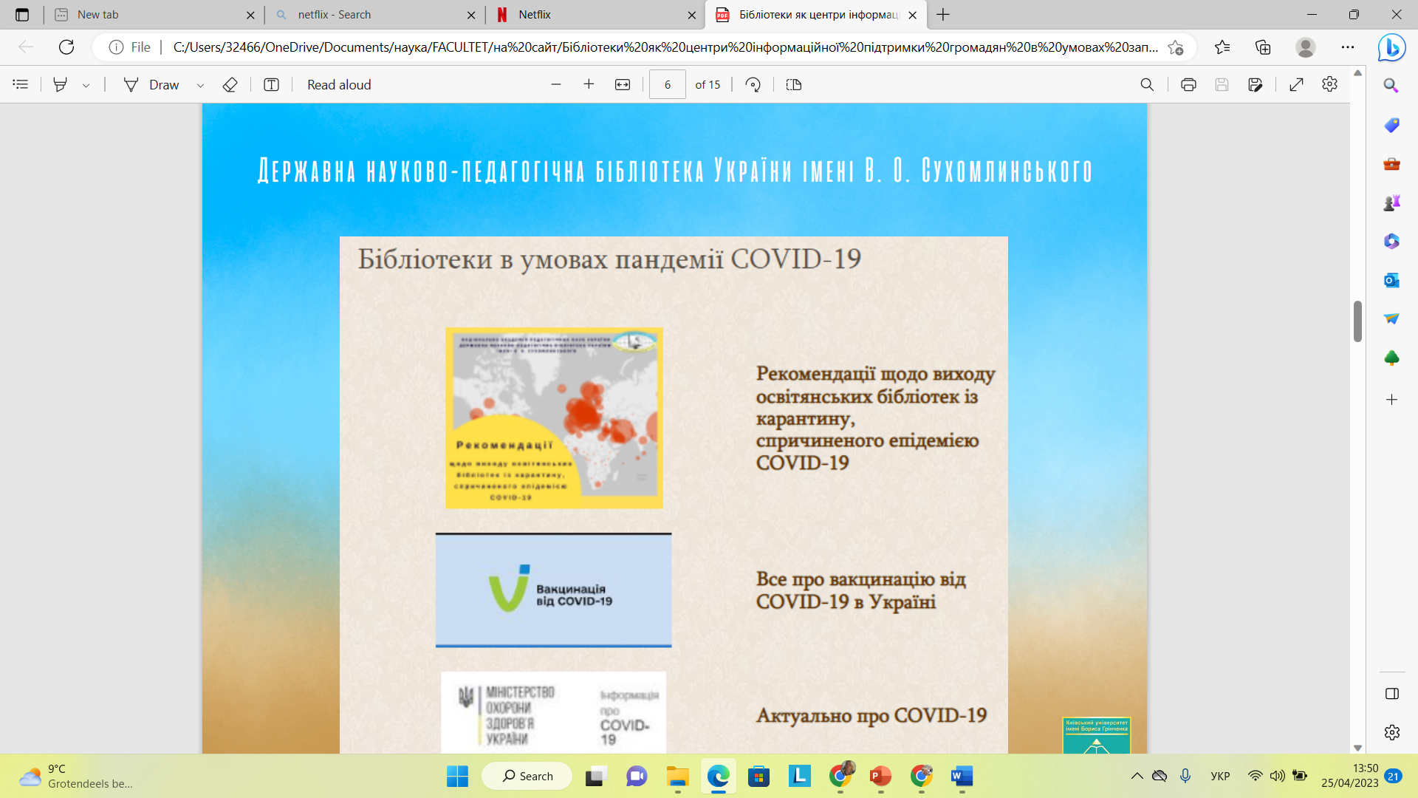Toggle full screen mode icon
Image resolution: width=1418 pixels, height=798 pixels.
[1296, 85]
